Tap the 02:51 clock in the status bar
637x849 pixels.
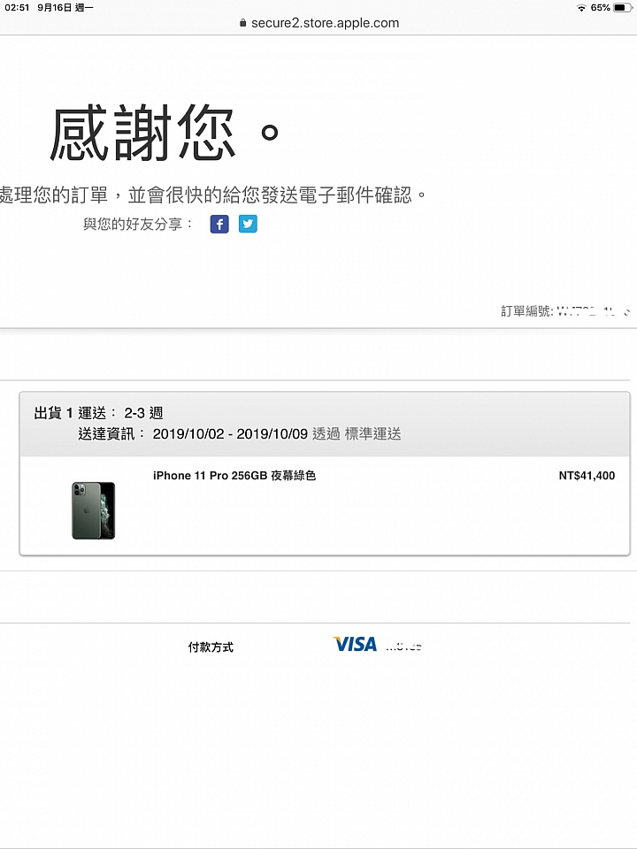[17, 8]
